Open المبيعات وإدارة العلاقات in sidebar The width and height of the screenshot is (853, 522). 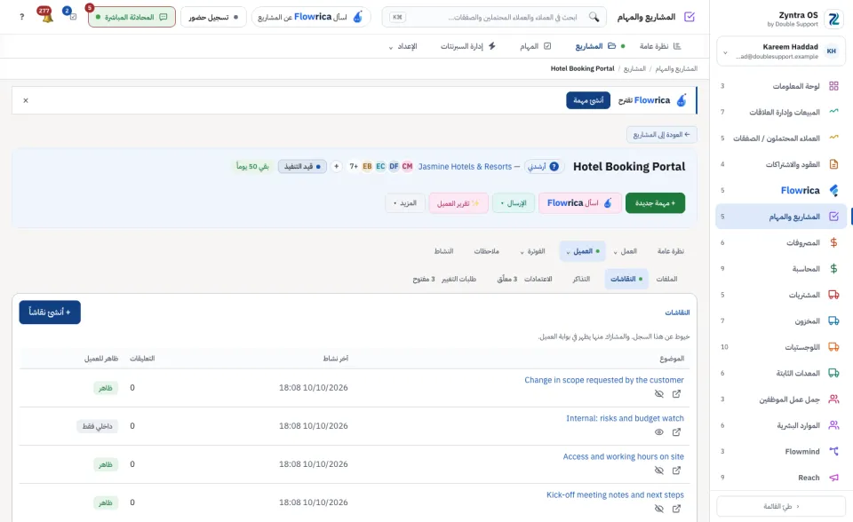(x=781, y=112)
